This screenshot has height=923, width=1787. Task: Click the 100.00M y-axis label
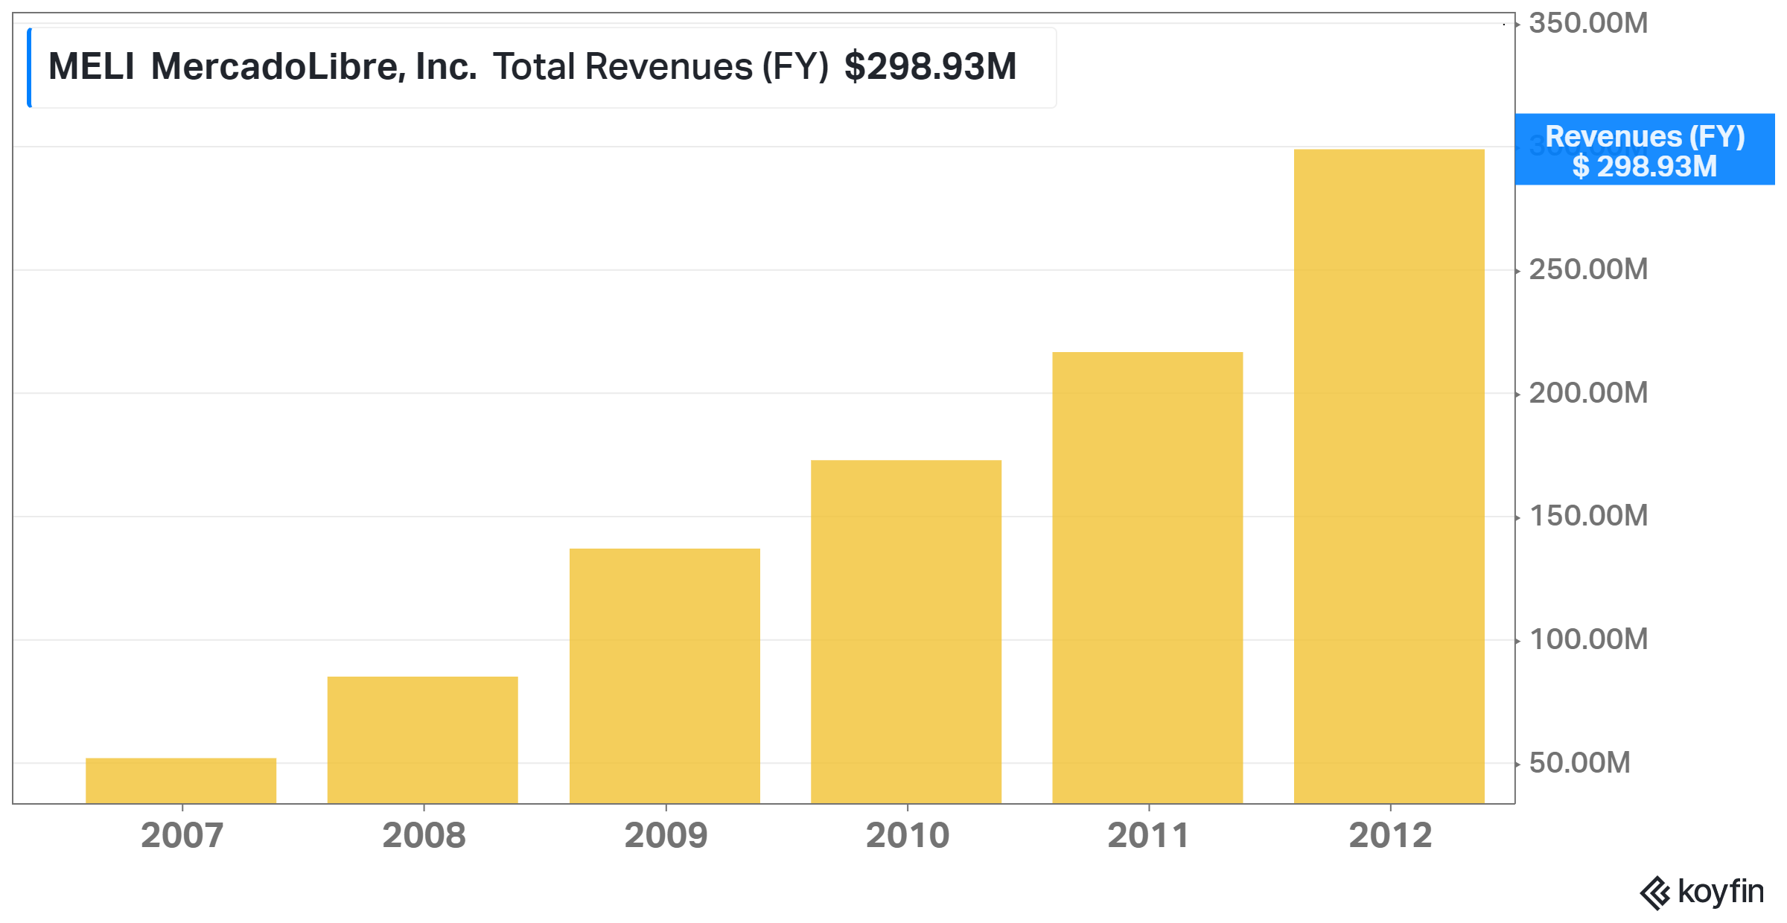coord(1588,639)
